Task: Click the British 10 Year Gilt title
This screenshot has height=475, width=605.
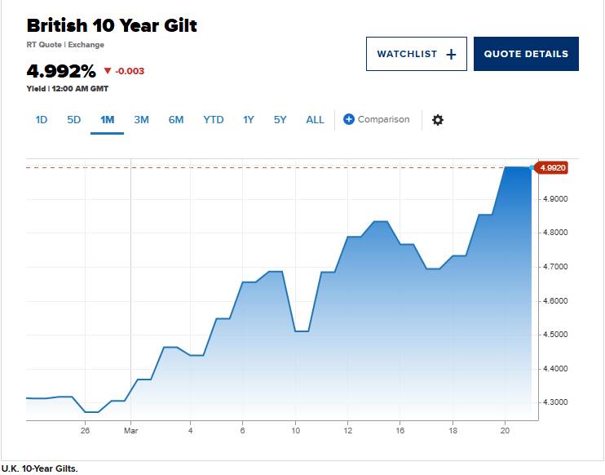Action: click(x=112, y=25)
